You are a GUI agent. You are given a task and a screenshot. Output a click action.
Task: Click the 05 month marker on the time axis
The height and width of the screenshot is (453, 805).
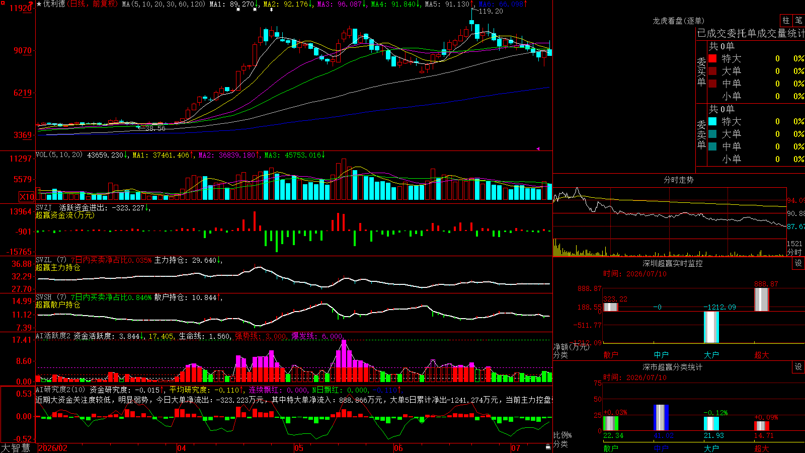[299, 448]
